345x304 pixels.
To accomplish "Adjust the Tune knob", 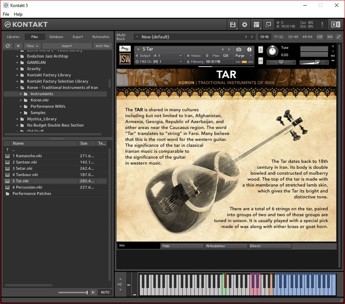I will click(x=272, y=51).
